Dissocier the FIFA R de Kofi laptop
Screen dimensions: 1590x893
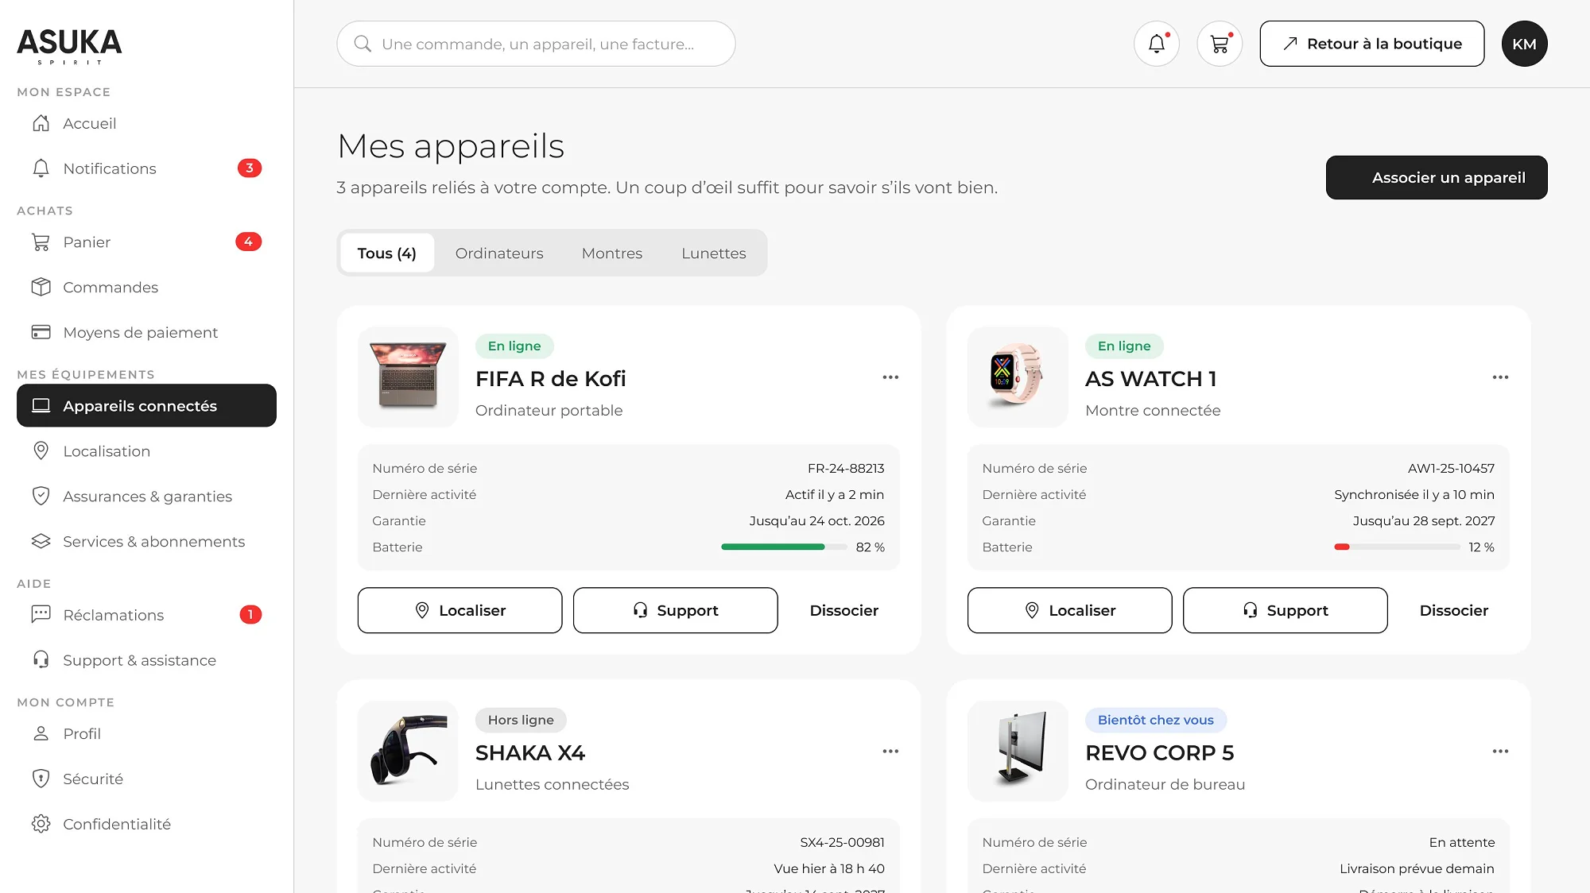pyautogui.click(x=844, y=611)
